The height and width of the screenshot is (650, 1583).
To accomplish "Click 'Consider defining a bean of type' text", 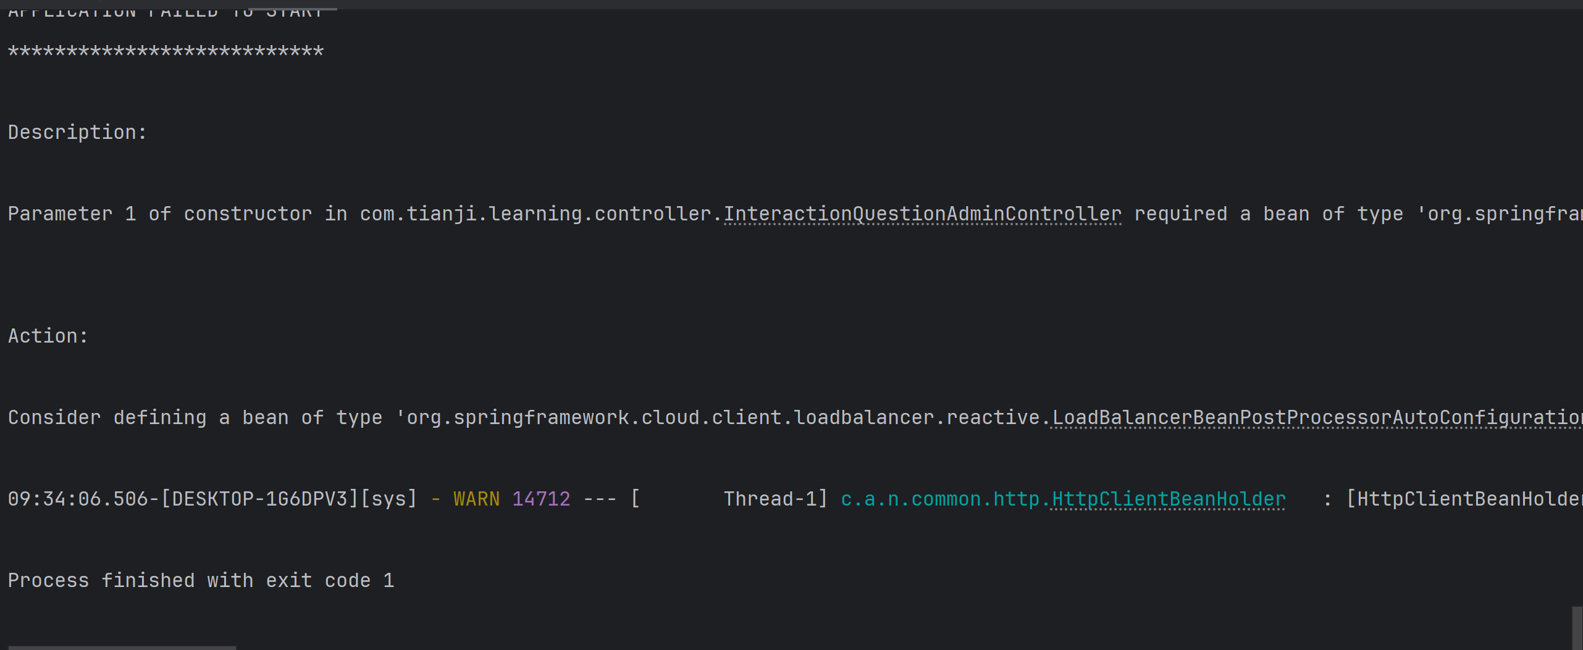I will click(195, 417).
